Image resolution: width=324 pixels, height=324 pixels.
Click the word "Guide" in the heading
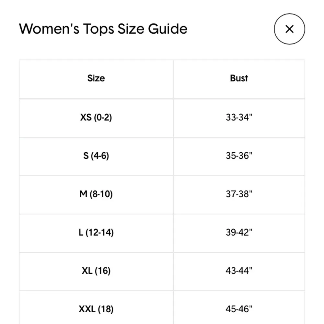click(x=168, y=29)
